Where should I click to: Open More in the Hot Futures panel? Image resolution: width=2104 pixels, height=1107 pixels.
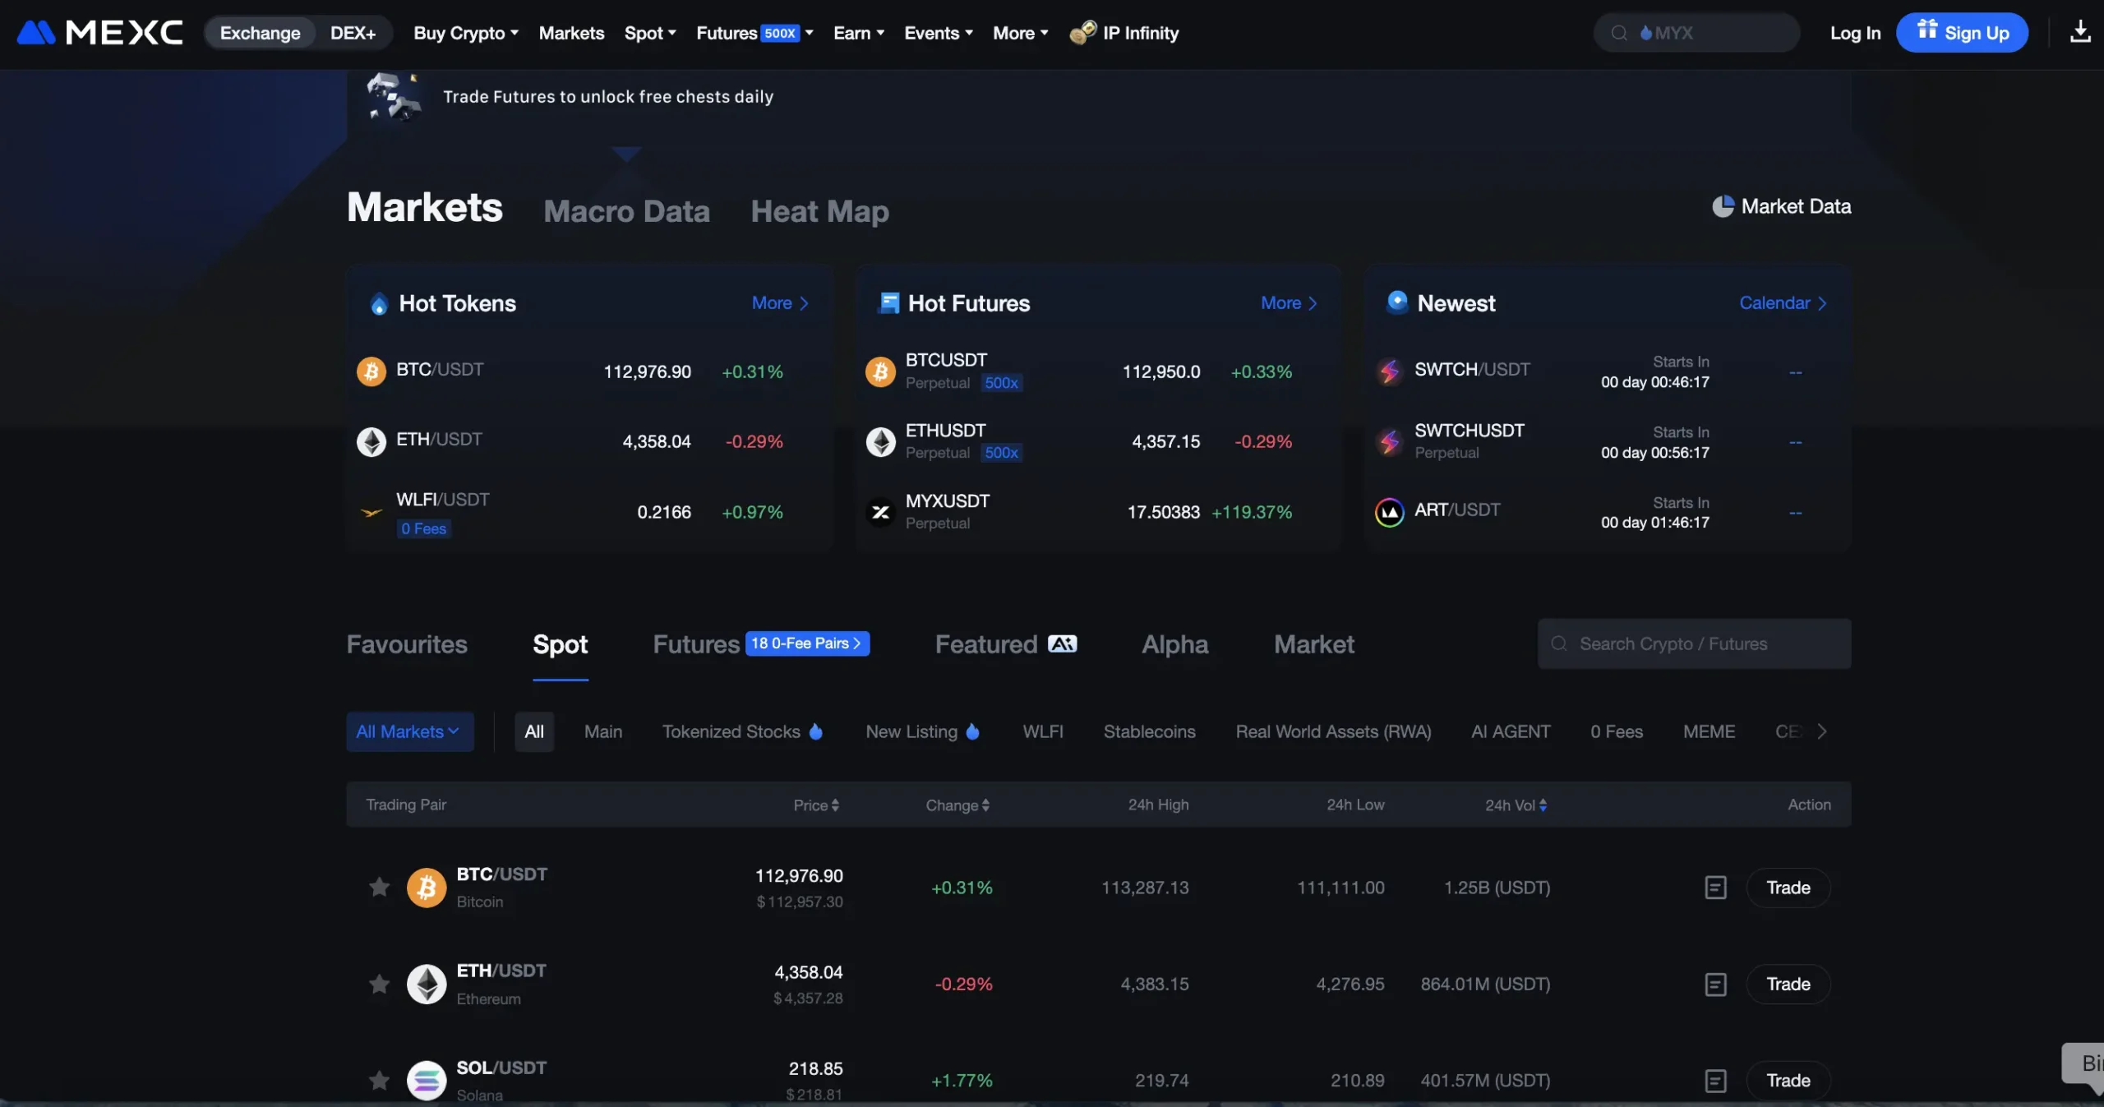point(1289,302)
